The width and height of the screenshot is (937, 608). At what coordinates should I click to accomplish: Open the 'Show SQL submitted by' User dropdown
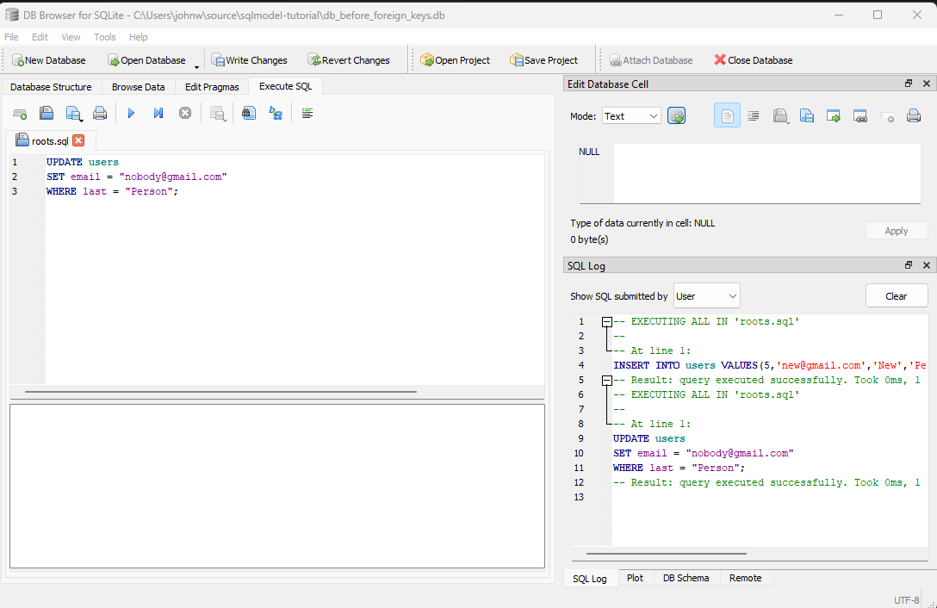point(706,296)
